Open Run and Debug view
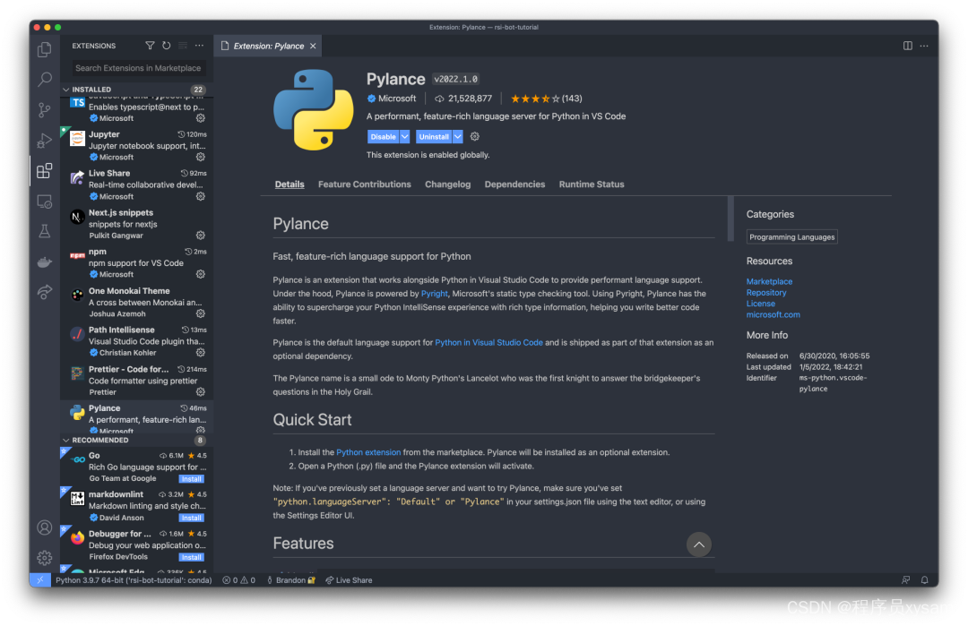The width and height of the screenshot is (968, 626). click(45, 141)
